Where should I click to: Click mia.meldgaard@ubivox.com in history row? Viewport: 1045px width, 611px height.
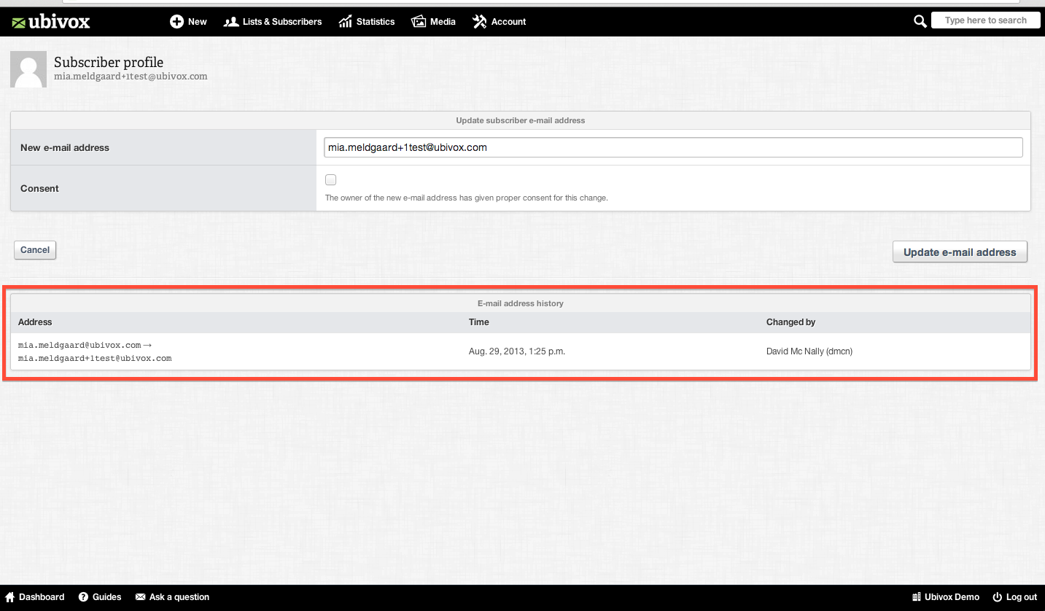79,345
